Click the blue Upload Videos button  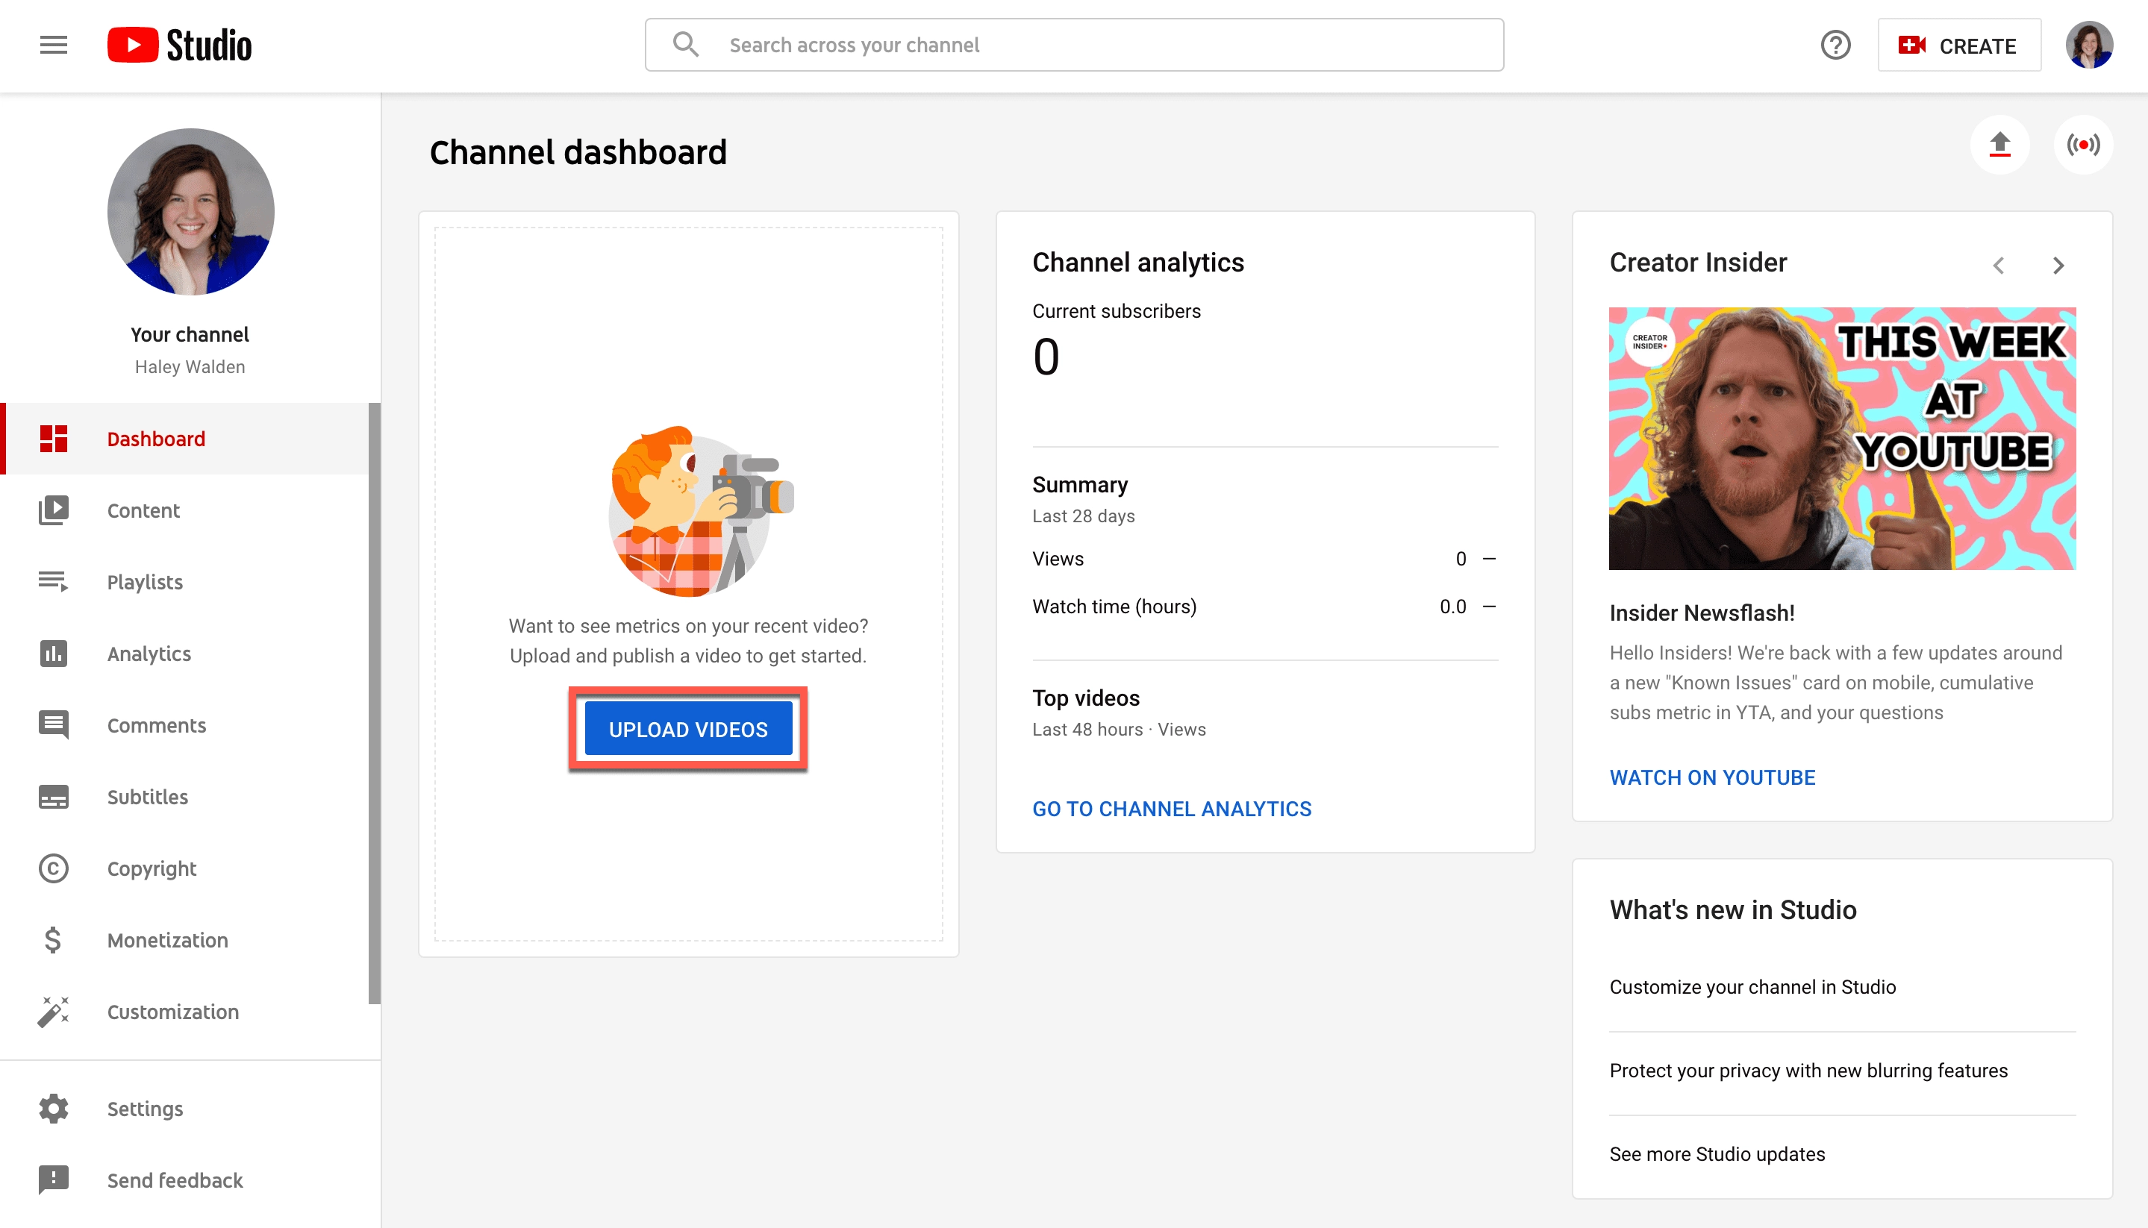click(x=687, y=729)
